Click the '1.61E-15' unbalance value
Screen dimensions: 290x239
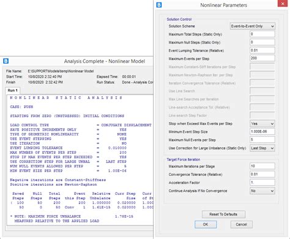click(102, 207)
